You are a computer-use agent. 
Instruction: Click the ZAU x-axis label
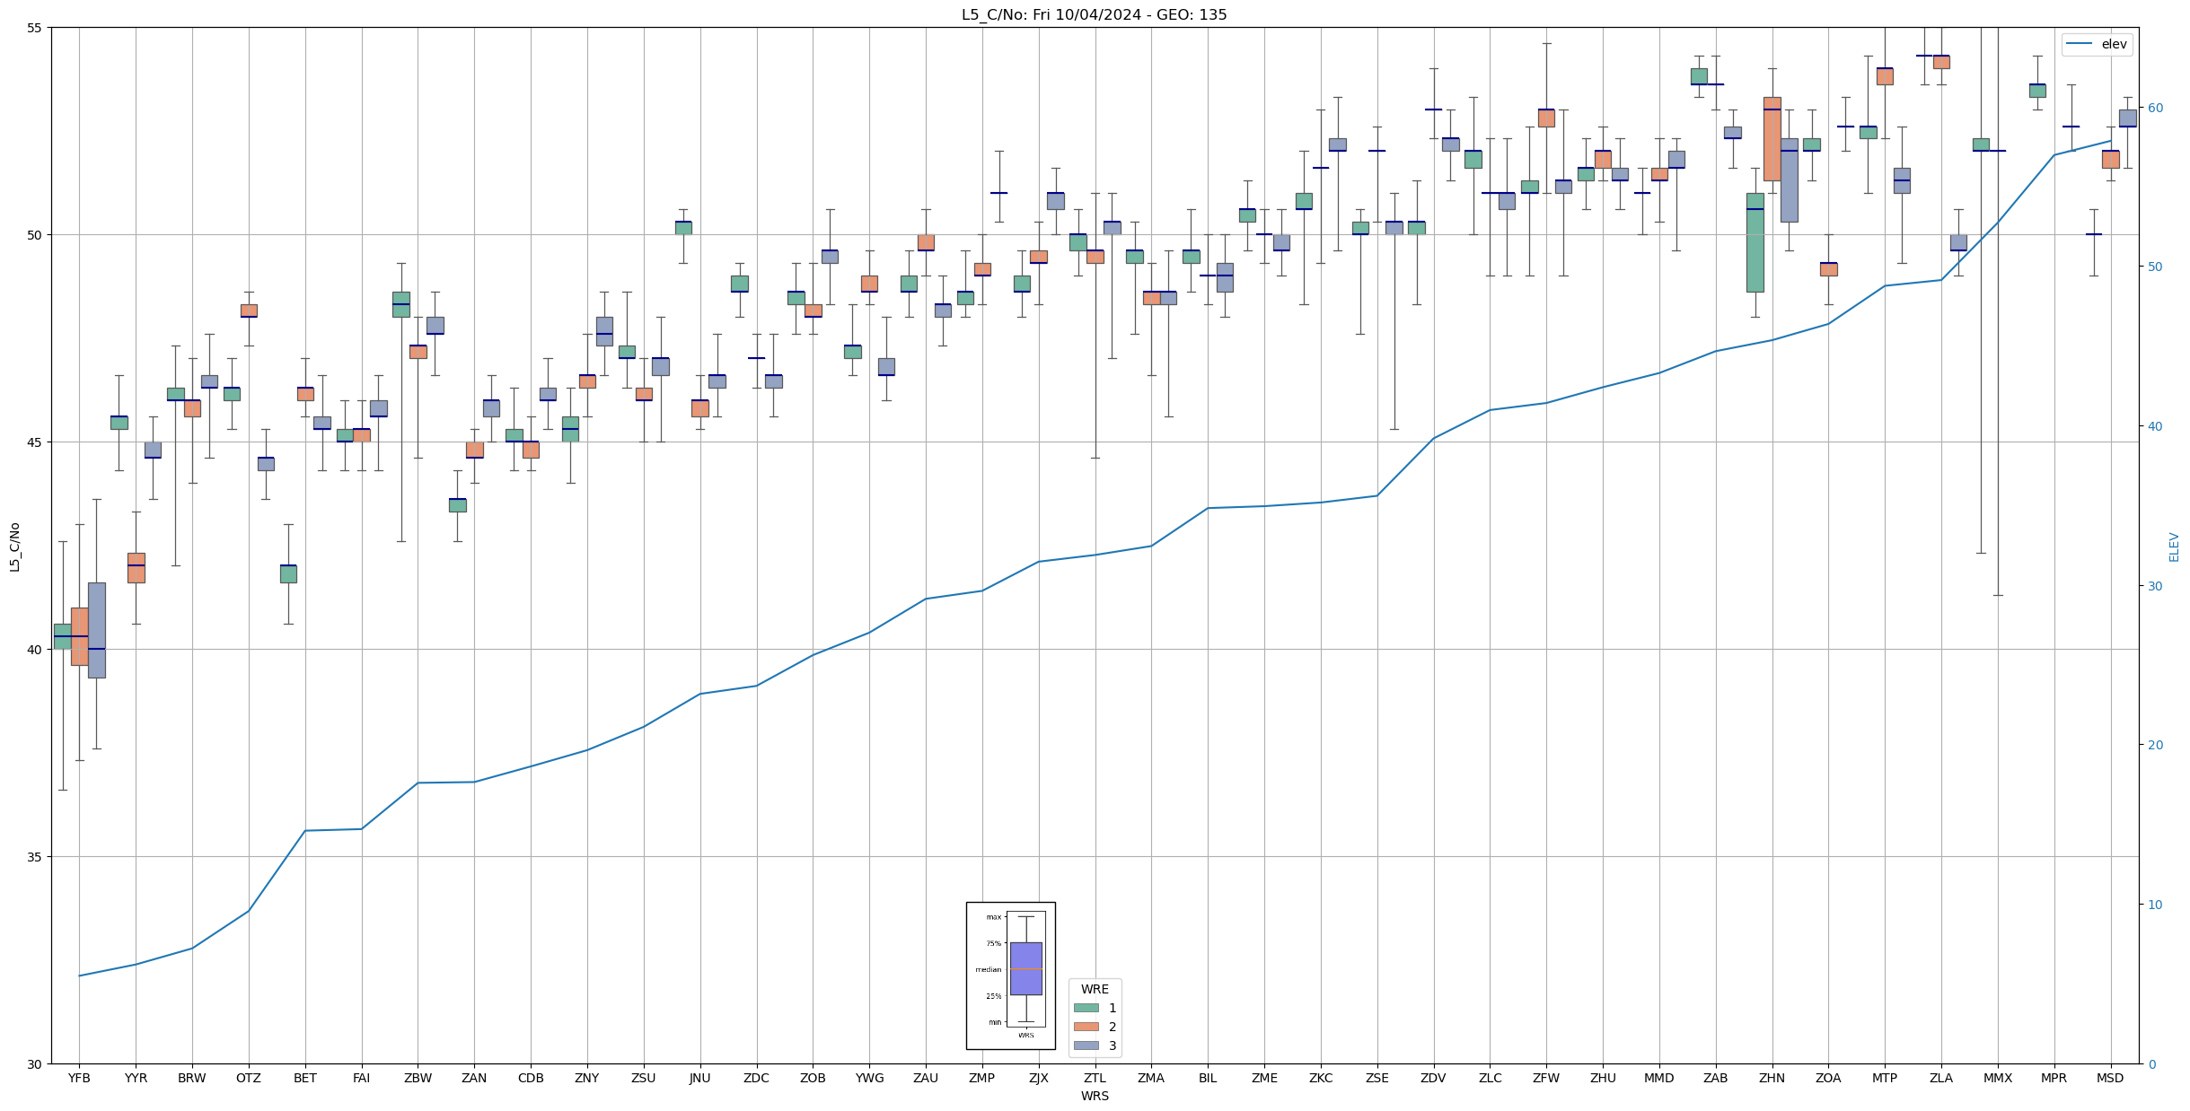(x=926, y=1078)
